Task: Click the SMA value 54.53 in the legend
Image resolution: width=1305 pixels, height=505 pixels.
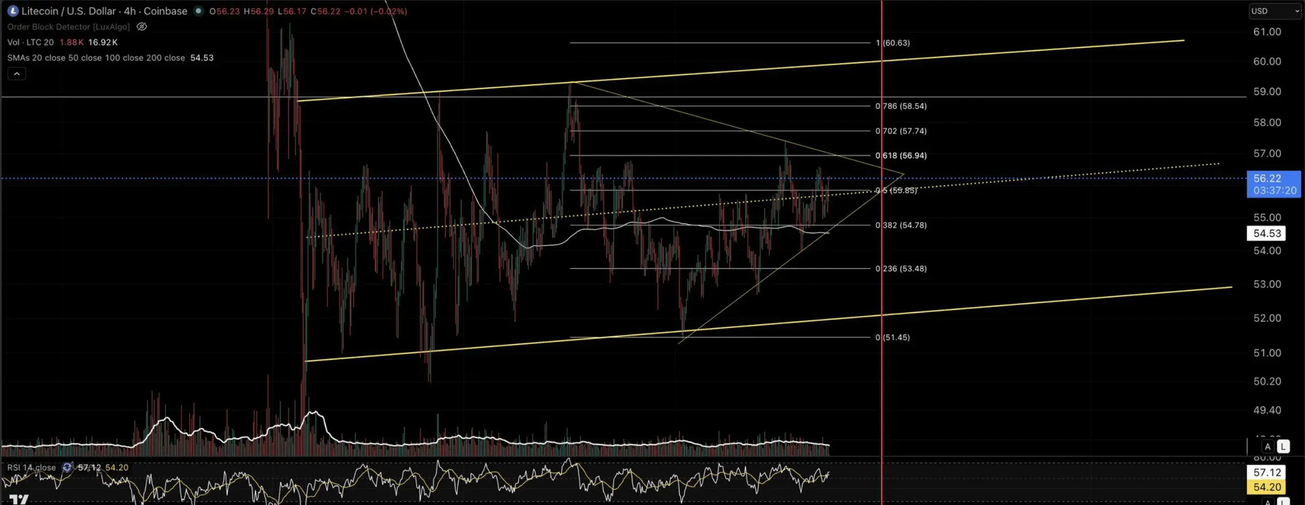Action: tap(202, 58)
